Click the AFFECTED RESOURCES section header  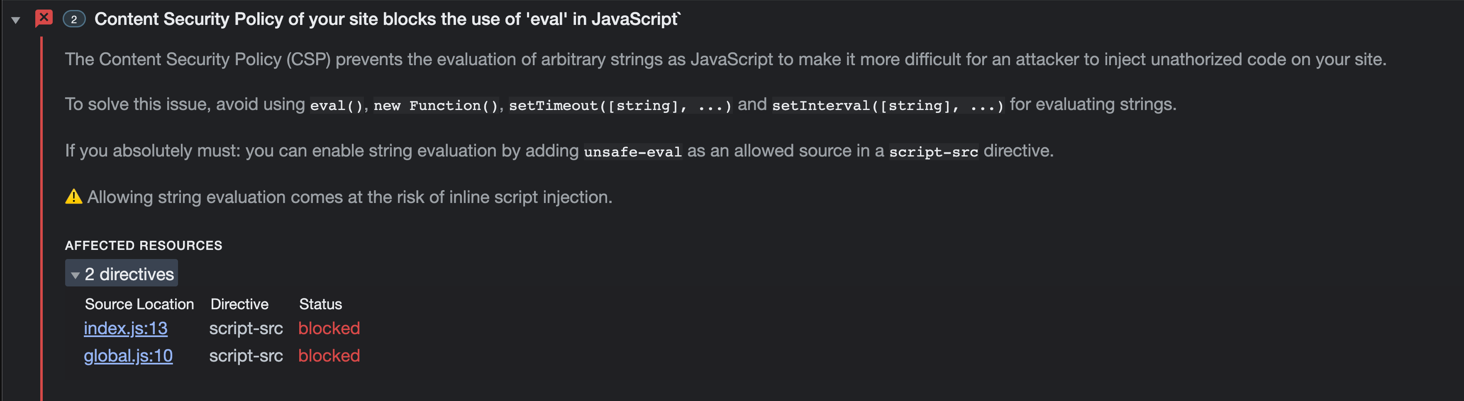144,246
